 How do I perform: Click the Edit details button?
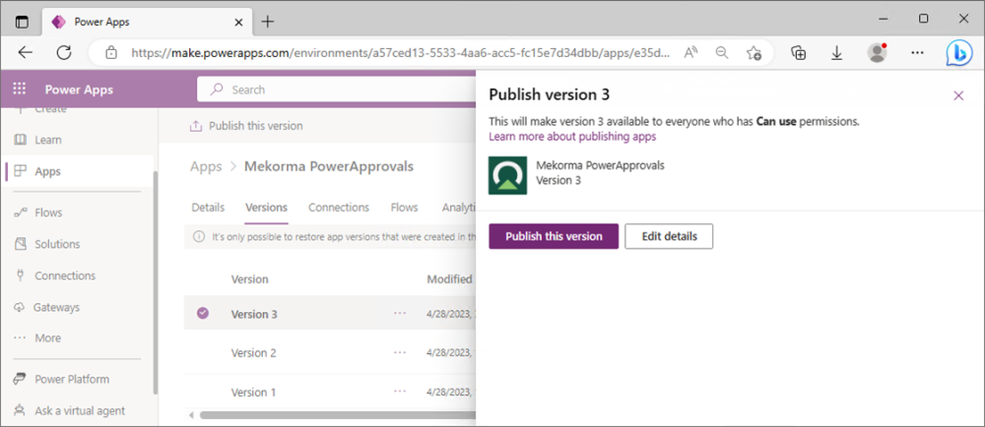coord(669,236)
